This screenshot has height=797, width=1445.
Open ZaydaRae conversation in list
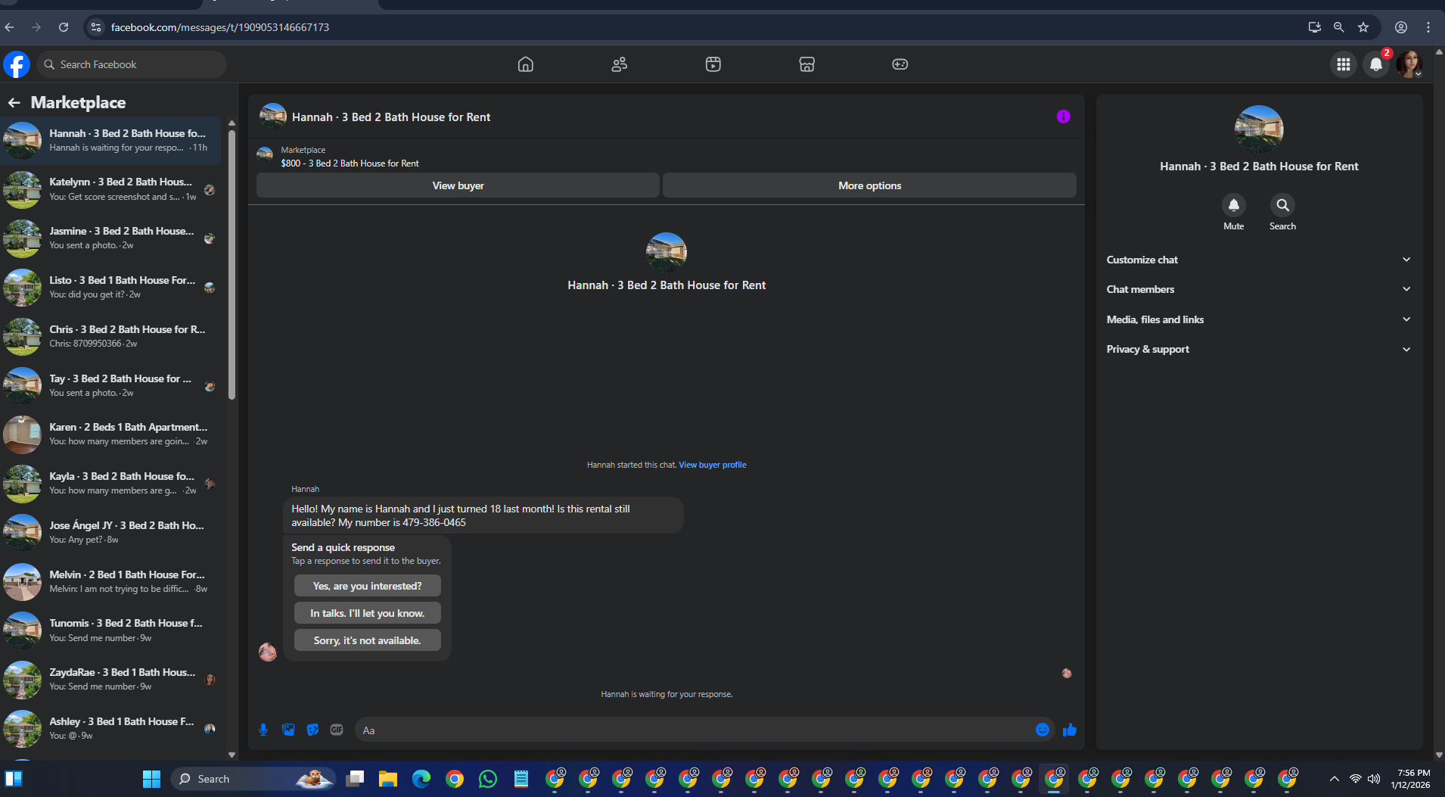pyautogui.click(x=111, y=680)
